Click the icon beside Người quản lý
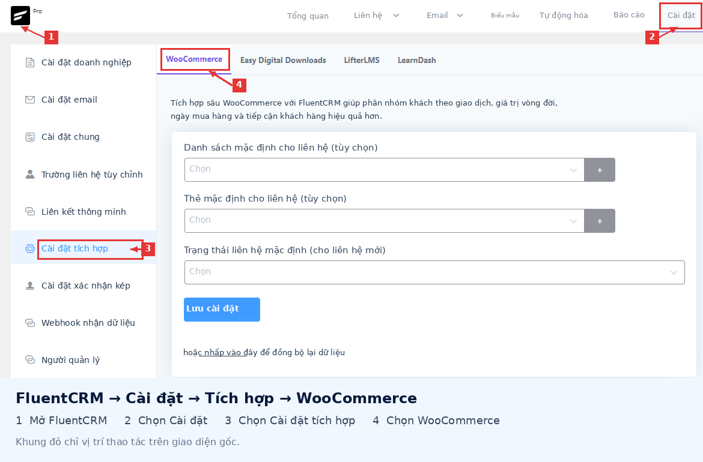This screenshot has width=703, height=462. click(x=30, y=359)
